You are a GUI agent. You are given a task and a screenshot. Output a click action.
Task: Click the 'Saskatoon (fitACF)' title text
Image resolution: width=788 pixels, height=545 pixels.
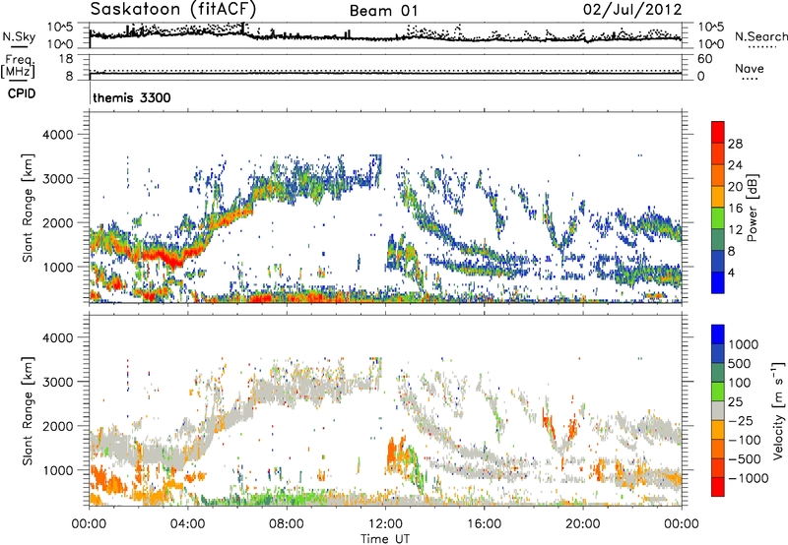click(173, 9)
